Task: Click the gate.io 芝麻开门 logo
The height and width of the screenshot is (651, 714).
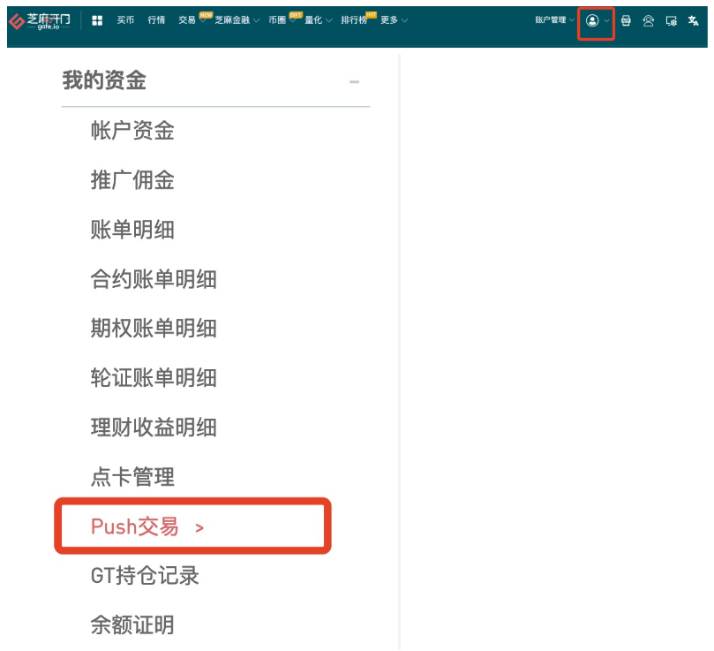Action: coord(40,21)
